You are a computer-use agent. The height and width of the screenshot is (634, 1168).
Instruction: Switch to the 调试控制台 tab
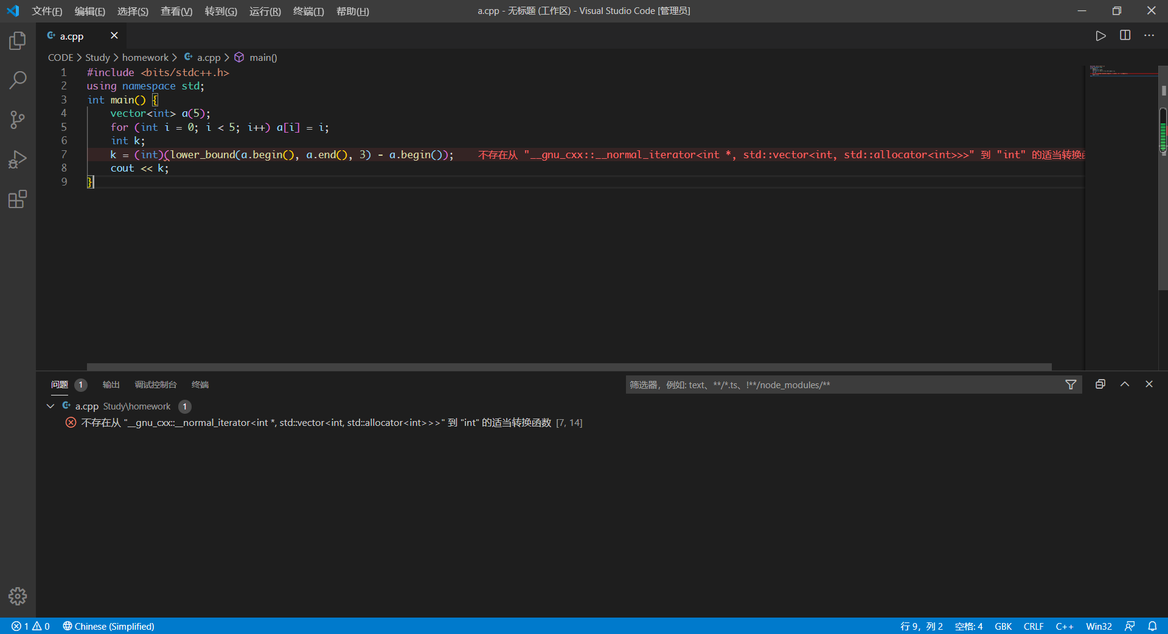tap(156, 385)
